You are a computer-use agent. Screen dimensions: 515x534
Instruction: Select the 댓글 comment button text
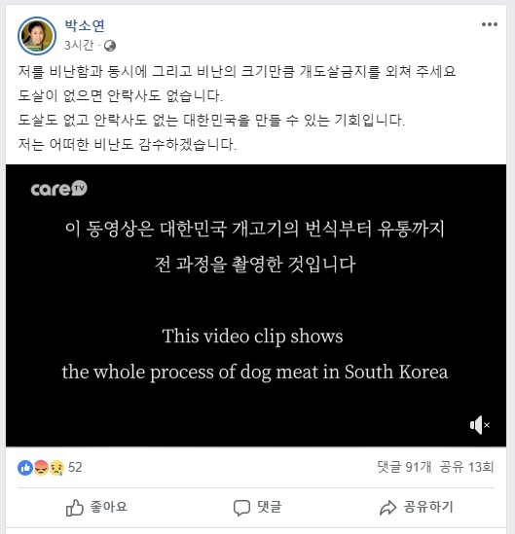point(270,507)
